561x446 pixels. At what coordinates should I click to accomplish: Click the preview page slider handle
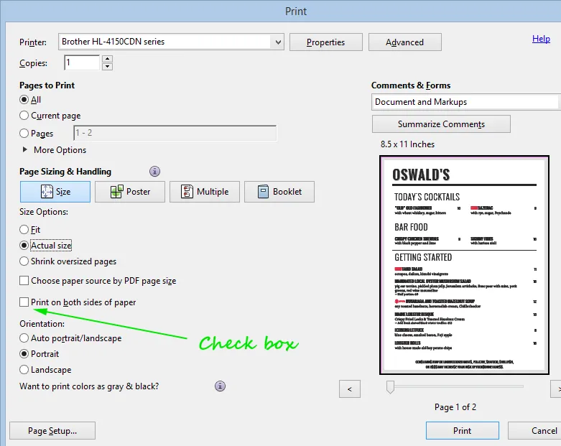pyautogui.click(x=390, y=387)
